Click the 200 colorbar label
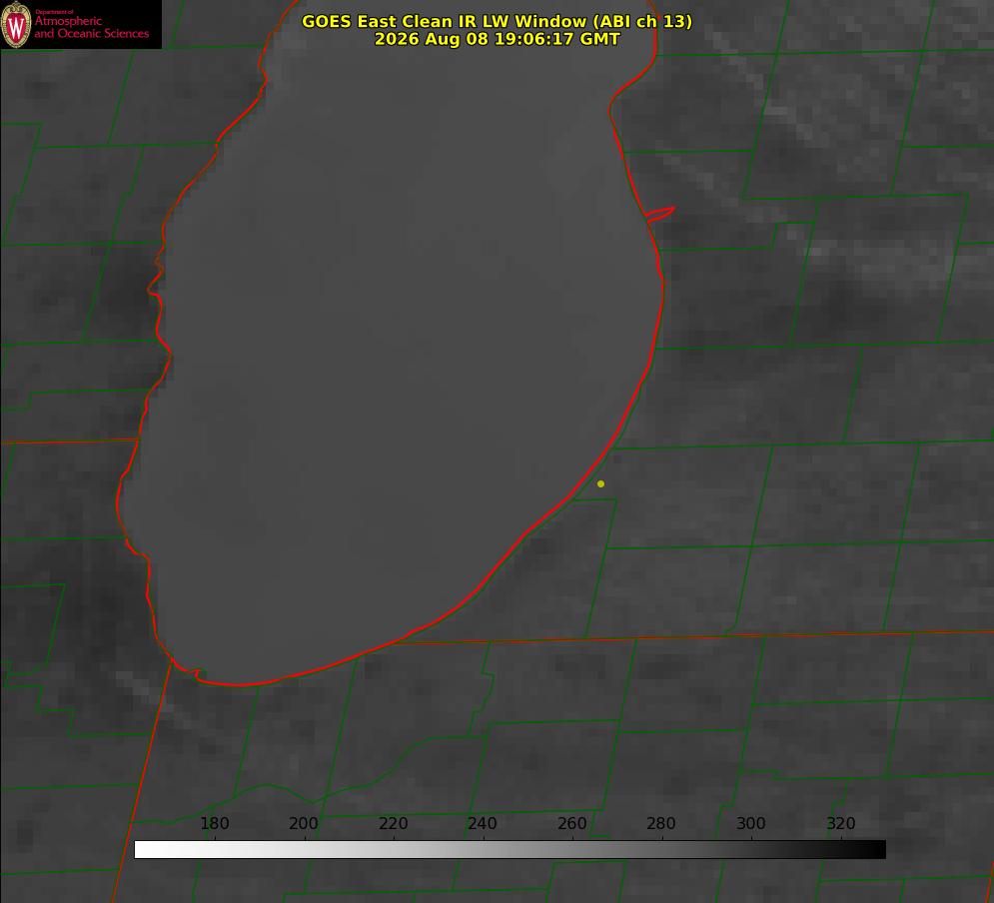Screen dimensions: 994x903 (x=304, y=823)
